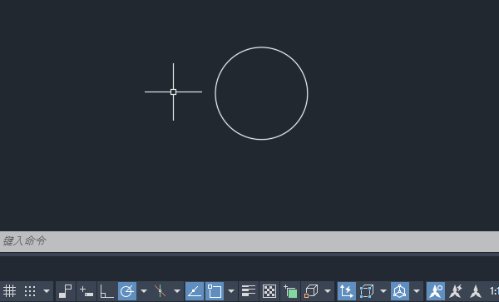Click the dynamic UCS icon

347,291
